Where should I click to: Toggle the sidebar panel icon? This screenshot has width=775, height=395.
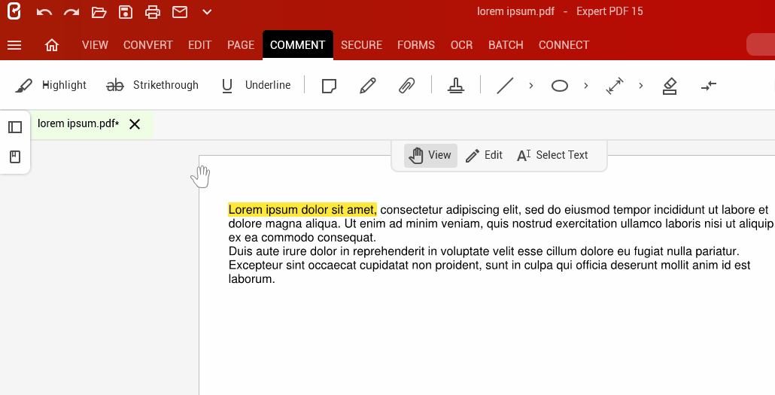15,127
